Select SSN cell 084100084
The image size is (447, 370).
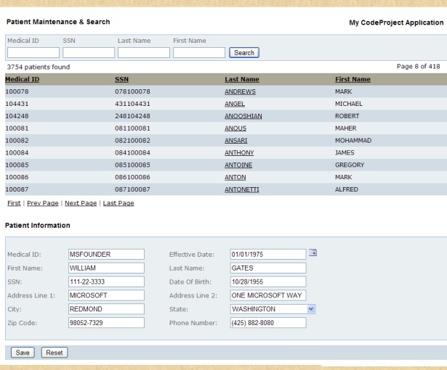click(132, 153)
